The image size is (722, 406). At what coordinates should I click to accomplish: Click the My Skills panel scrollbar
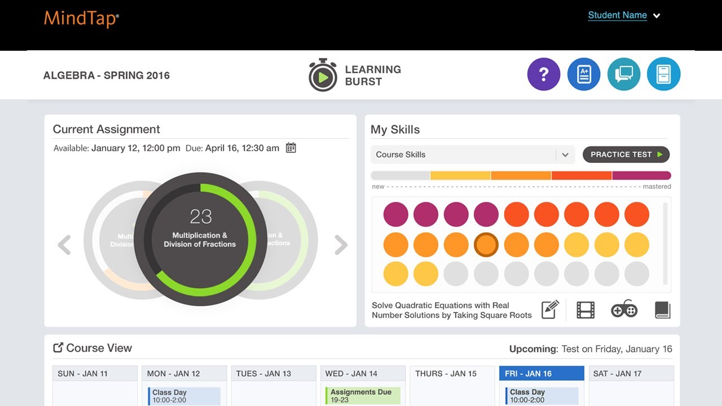(x=666, y=244)
